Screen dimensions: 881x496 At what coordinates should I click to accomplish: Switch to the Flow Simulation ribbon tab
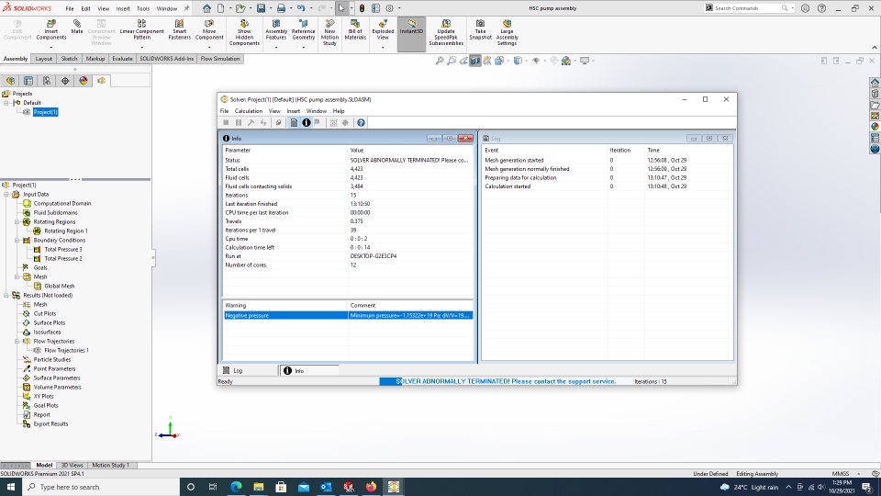pyautogui.click(x=219, y=59)
